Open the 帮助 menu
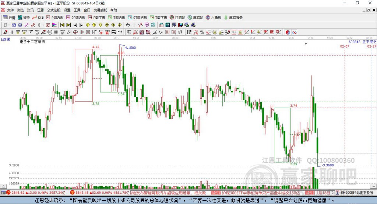 (x=113, y=10)
